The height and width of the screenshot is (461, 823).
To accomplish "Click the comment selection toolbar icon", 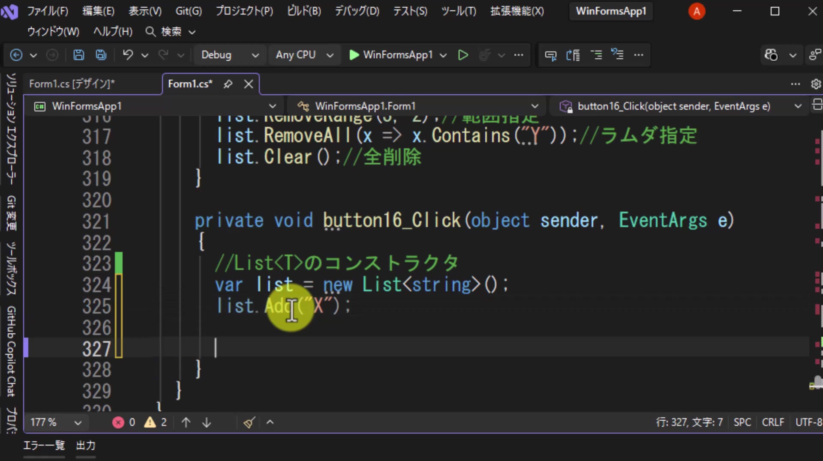I will point(596,55).
